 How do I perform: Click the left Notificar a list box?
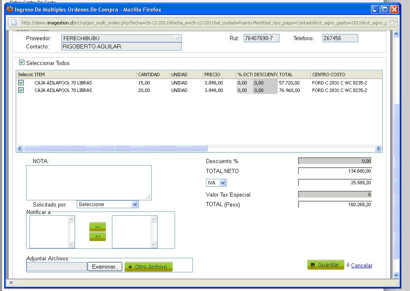click(52, 232)
